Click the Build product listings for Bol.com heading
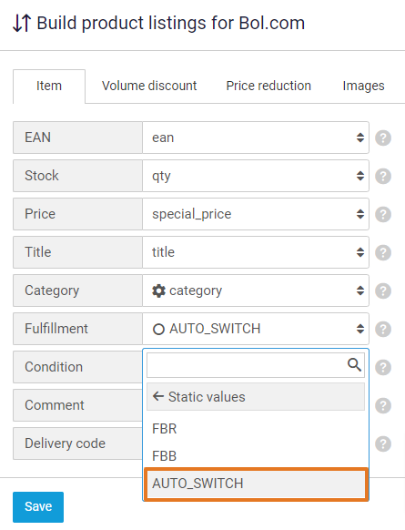 coord(170,24)
